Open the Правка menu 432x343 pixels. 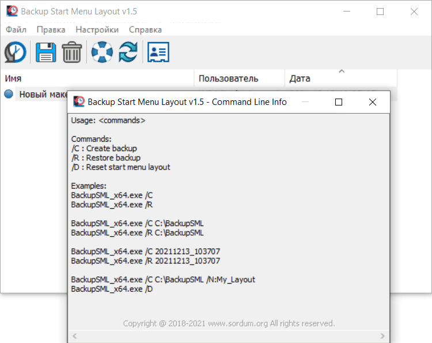pos(51,29)
